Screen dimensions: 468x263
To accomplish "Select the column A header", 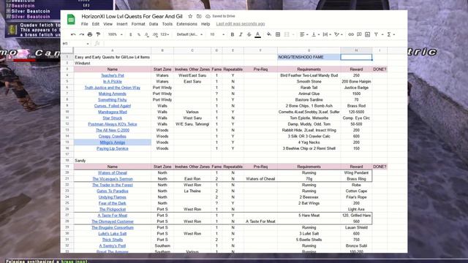I will tap(112, 50).
